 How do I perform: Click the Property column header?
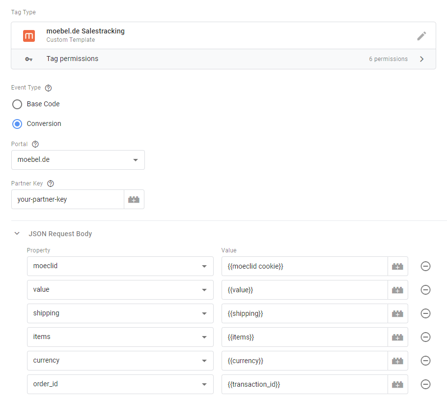pyautogui.click(x=38, y=250)
